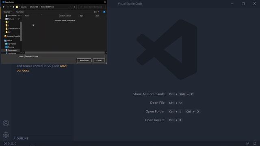Screen dimensions: 260x146
Task: Close the Open Folder dialog window
Action: point(105,2)
